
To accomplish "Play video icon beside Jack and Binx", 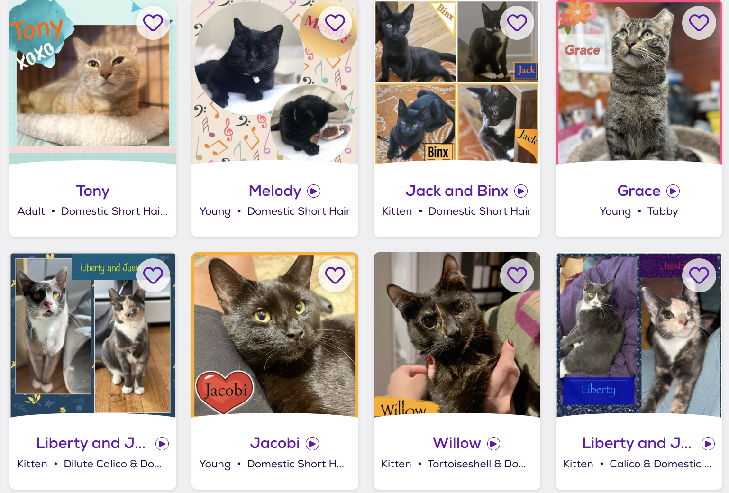I will 521,191.
